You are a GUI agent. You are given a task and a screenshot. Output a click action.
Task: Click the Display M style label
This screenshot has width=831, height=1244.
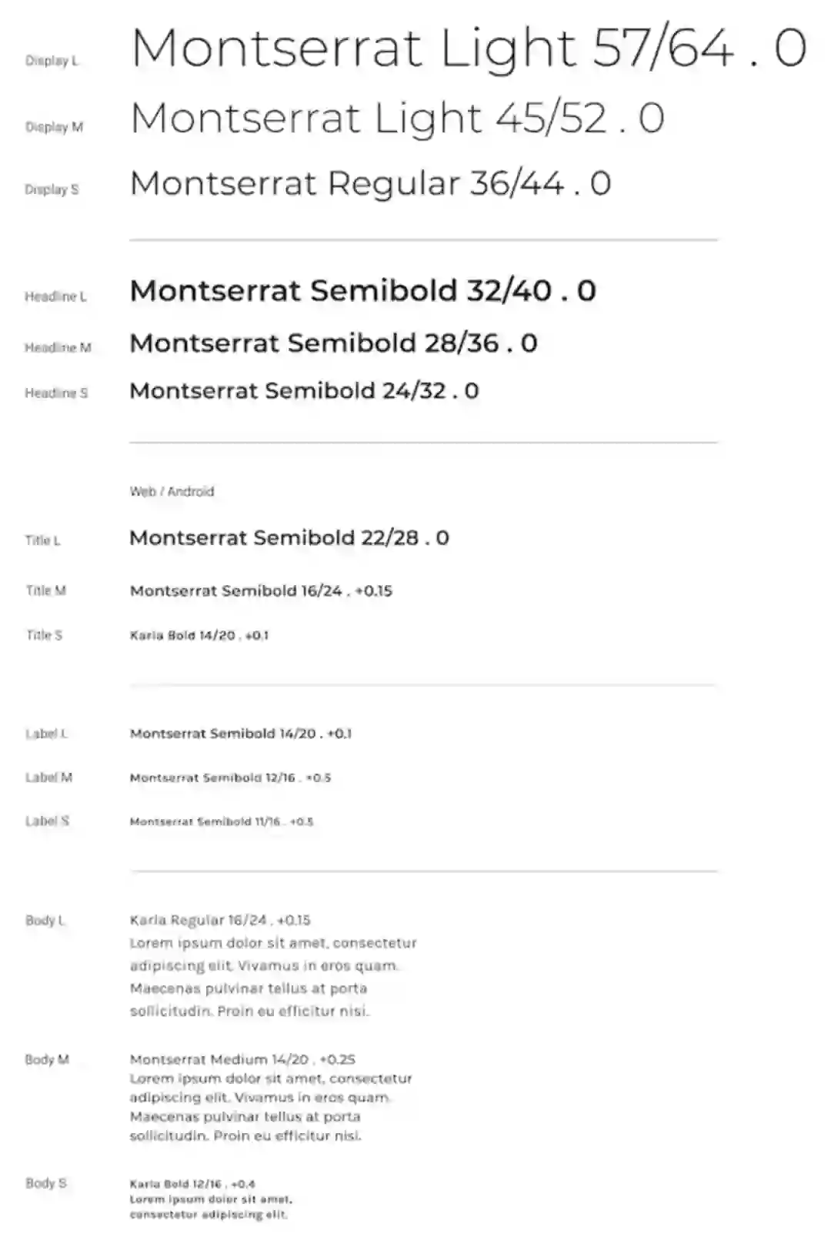tap(54, 127)
